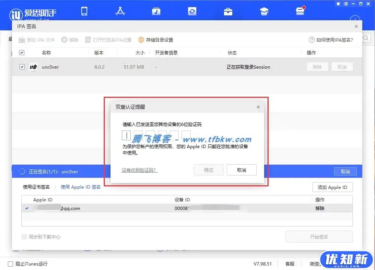Close the 双重认证提醒 dialog
The width and height of the screenshot is (375, 270).
(258, 107)
